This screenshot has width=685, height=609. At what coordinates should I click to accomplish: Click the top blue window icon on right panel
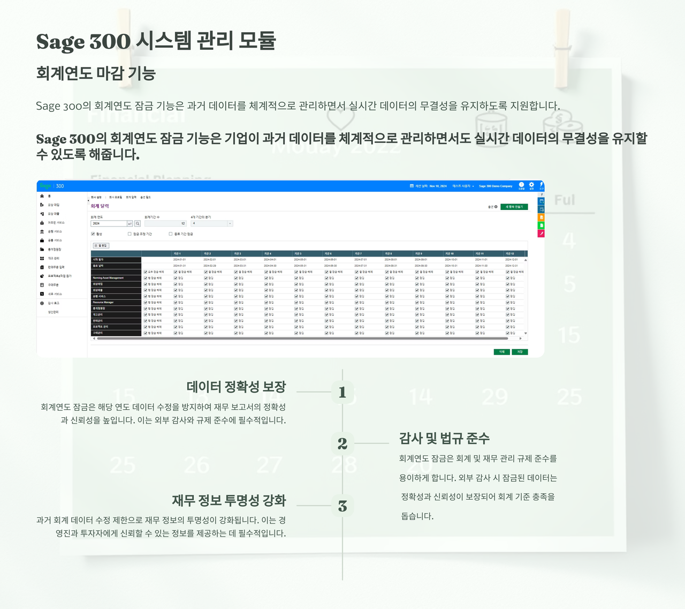[x=541, y=201]
